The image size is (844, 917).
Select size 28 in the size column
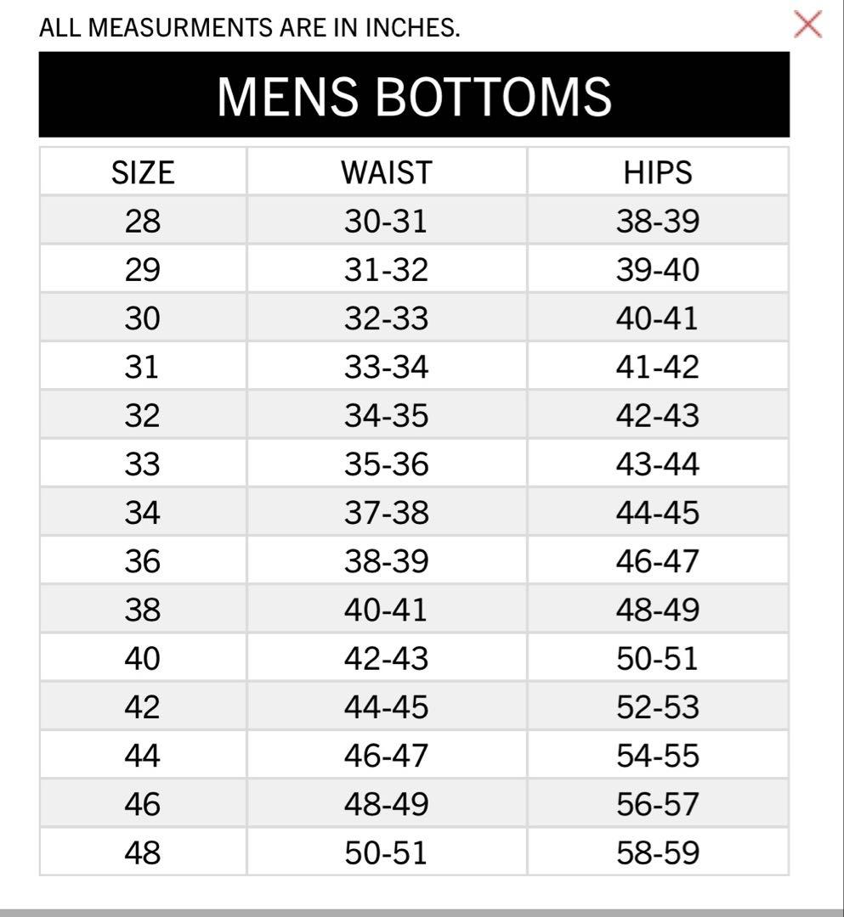click(143, 222)
